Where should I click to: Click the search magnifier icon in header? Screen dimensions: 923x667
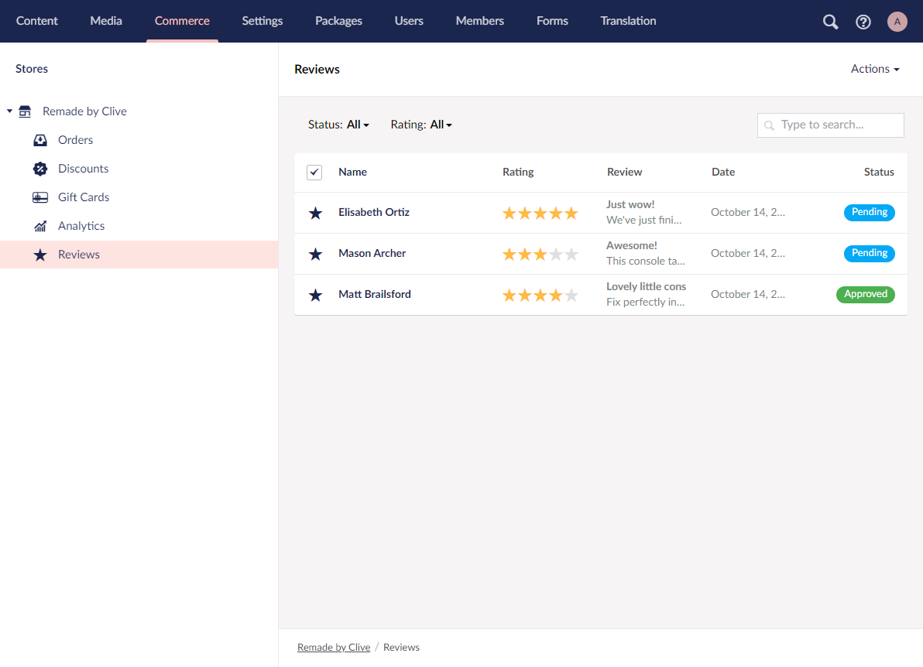click(x=830, y=22)
